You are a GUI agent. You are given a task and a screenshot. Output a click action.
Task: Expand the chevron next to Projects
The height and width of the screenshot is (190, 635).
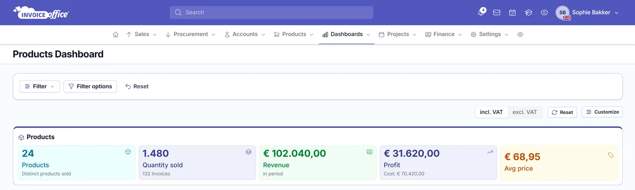coord(415,34)
